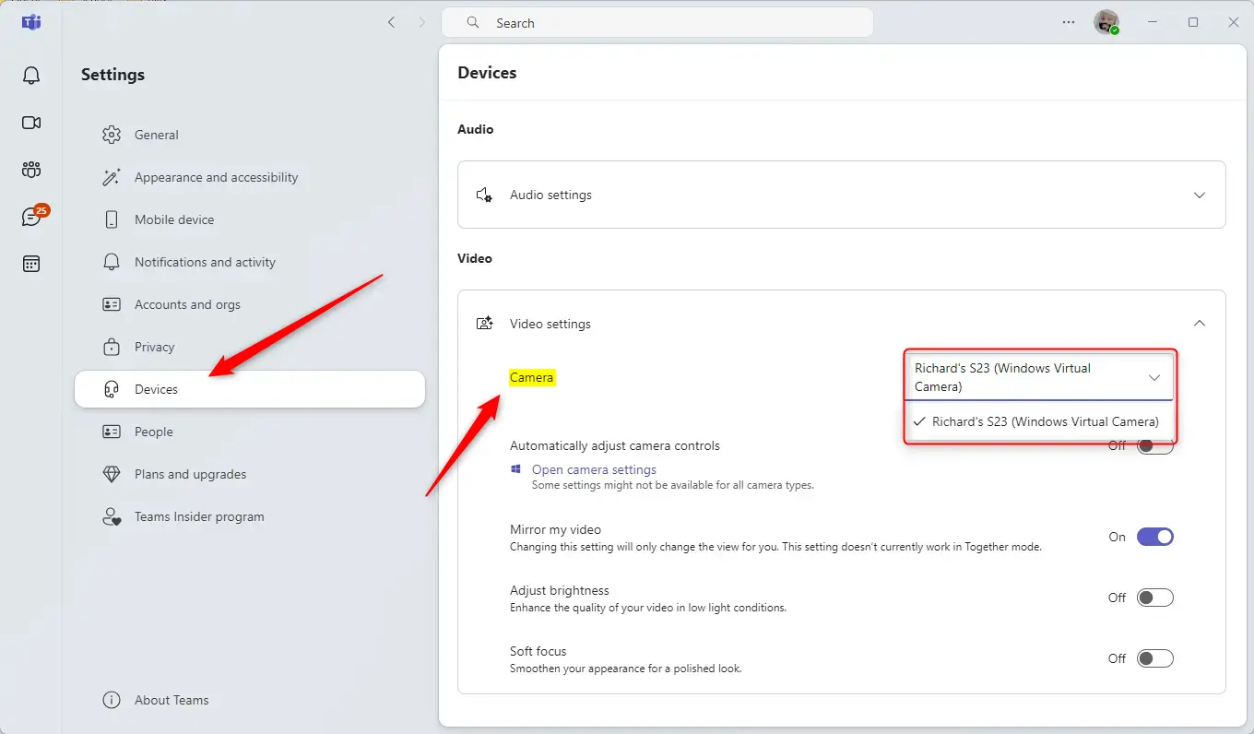Viewport: 1254px width, 734px height.
Task: Click the Open camera settings link
Action: click(x=594, y=469)
